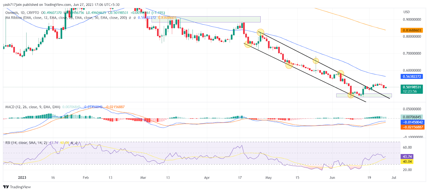429x192 pixels.
Task: Click the 2023 label on time axis
Action: click(x=22, y=178)
